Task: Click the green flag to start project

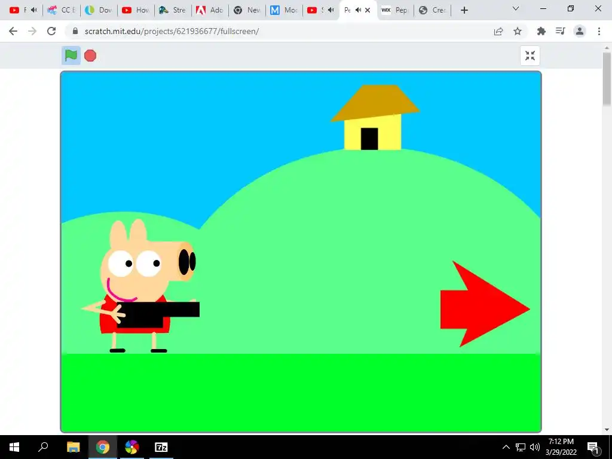Action: [71, 56]
